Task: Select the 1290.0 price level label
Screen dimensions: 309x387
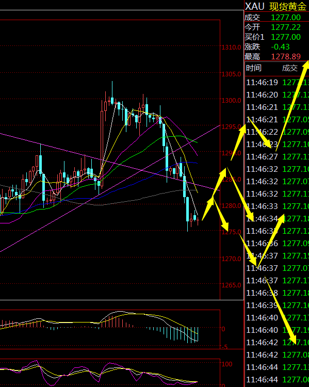Action: (231, 153)
